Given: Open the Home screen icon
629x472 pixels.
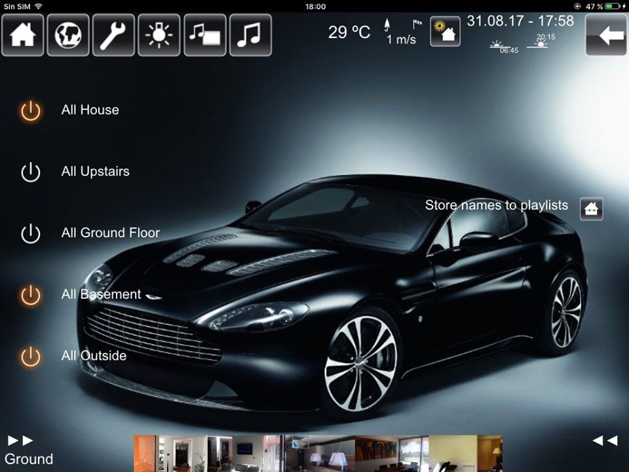Looking at the screenshot, I should [x=22, y=35].
